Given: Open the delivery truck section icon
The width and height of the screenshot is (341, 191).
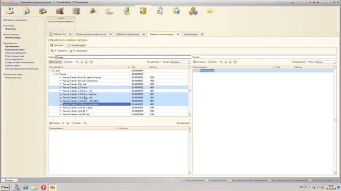Looking at the screenshot, I should pyautogui.click(x=43, y=11).
